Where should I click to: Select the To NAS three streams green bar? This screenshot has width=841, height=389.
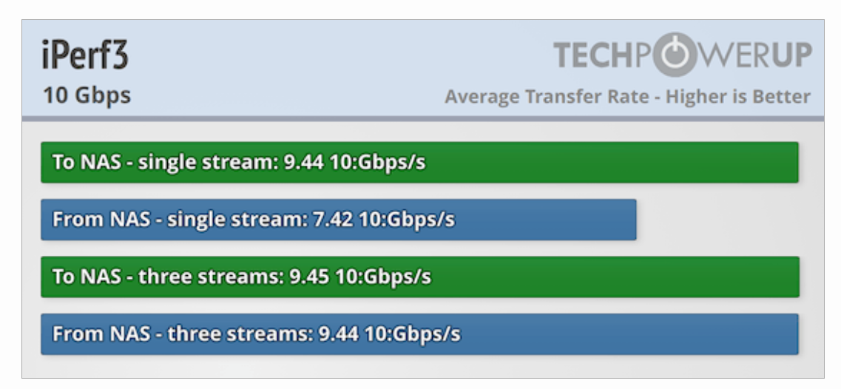coord(420,277)
